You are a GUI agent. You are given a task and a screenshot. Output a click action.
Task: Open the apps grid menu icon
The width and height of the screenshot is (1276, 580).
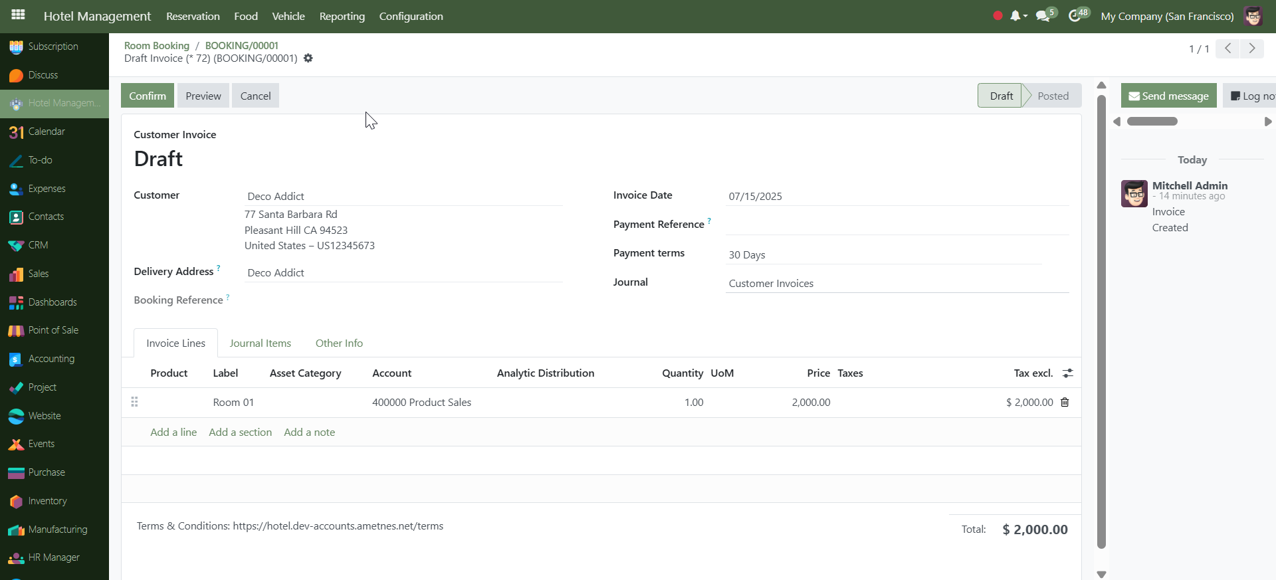coord(18,15)
